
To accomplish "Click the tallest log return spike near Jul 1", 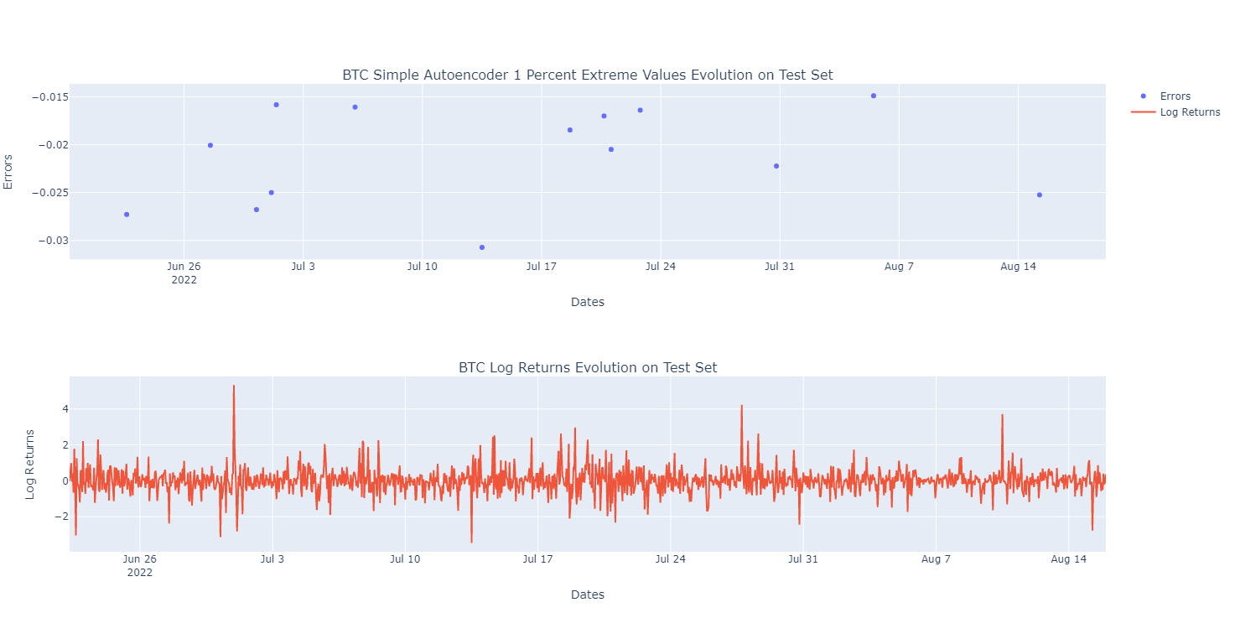I will (x=234, y=387).
